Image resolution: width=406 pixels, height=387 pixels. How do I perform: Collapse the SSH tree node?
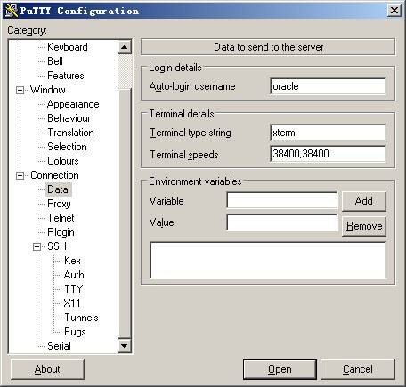pyautogui.click(x=37, y=246)
